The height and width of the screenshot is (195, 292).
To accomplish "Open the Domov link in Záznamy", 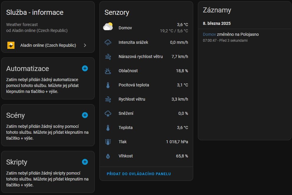I will [209, 34].
